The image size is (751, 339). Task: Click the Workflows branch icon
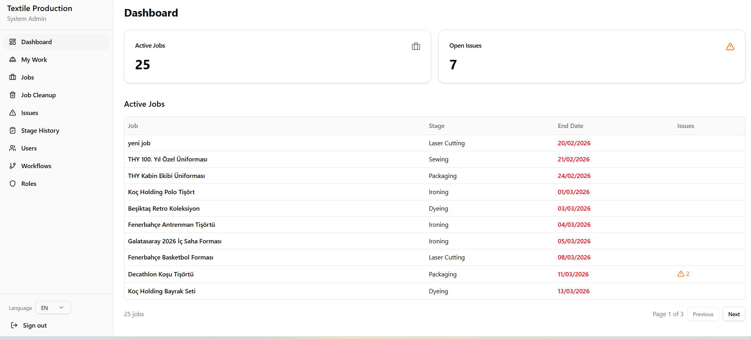[x=13, y=166]
